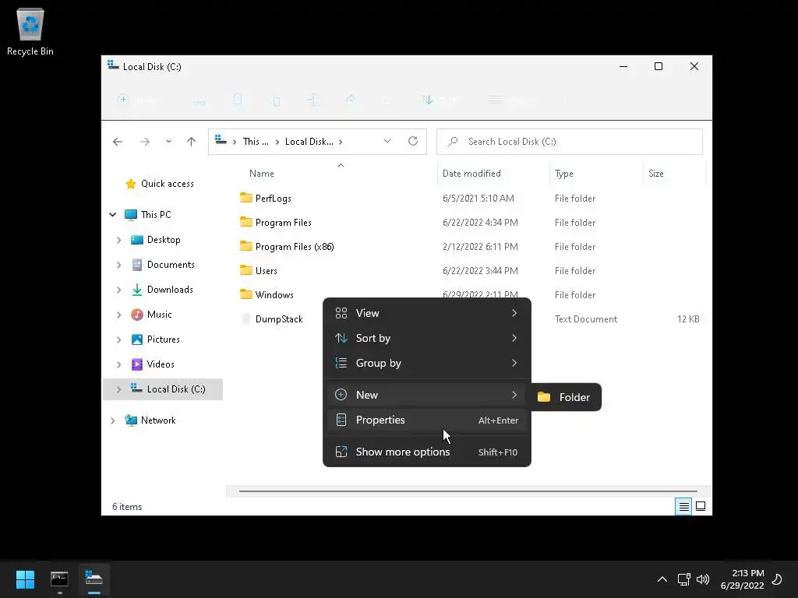Select the Program Files folder
Screen dimensions: 798x598
[x=275, y=222]
